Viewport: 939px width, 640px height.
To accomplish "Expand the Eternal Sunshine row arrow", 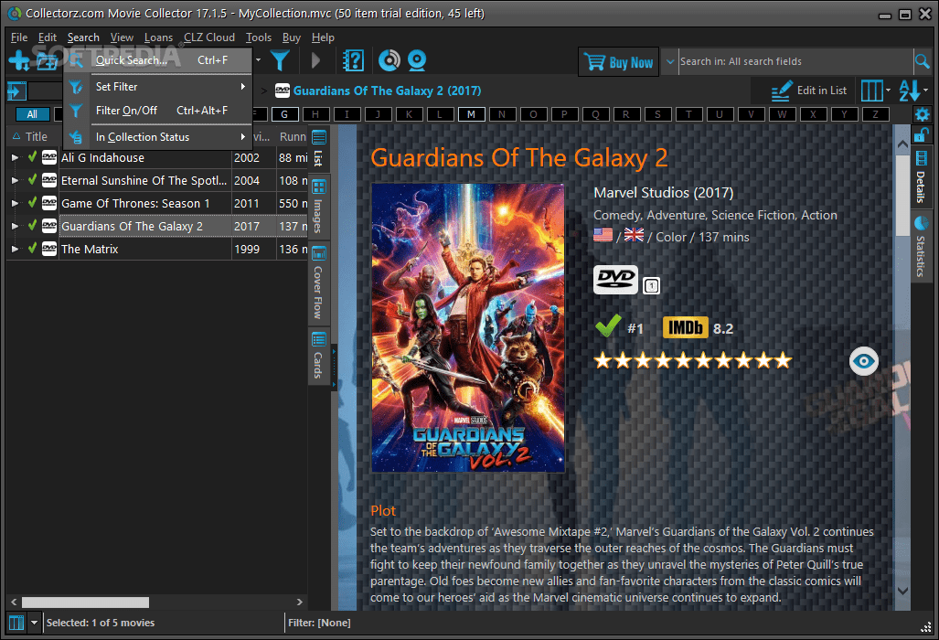I will 15,180.
